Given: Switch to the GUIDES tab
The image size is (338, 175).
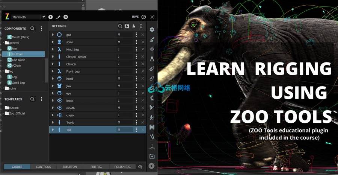Looking at the screenshot, I should click(17, 167).
